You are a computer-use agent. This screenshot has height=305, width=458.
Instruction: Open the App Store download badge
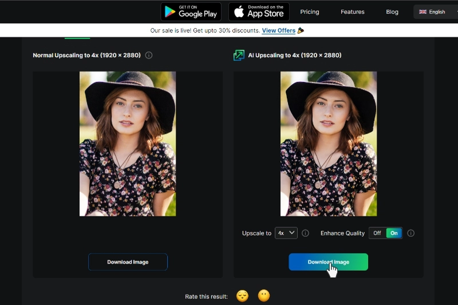pos(259,11)
